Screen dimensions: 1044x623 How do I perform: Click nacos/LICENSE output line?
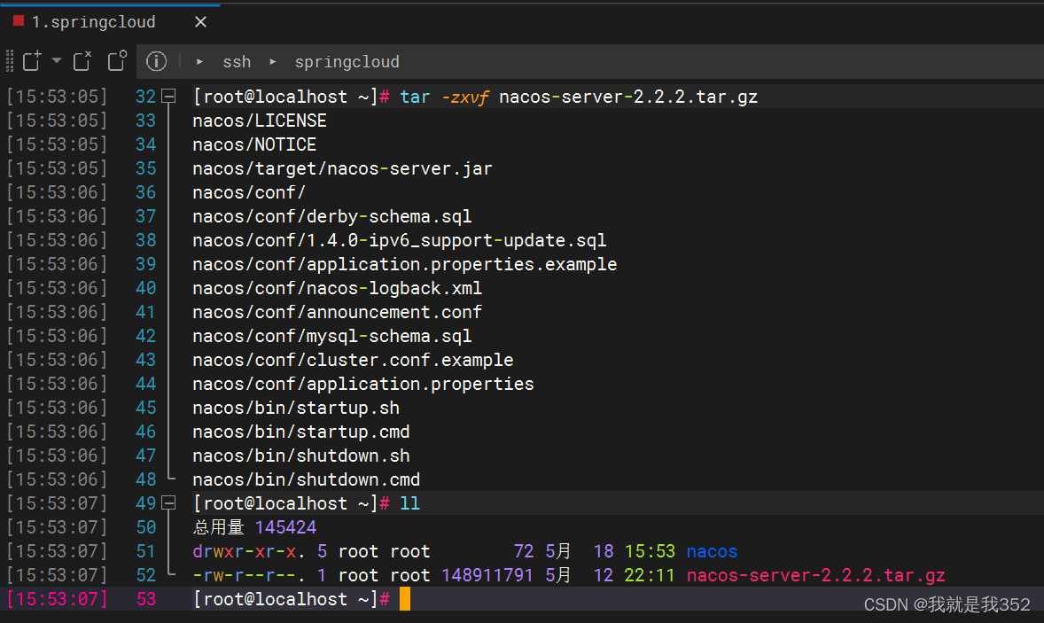tap(260, 121)
